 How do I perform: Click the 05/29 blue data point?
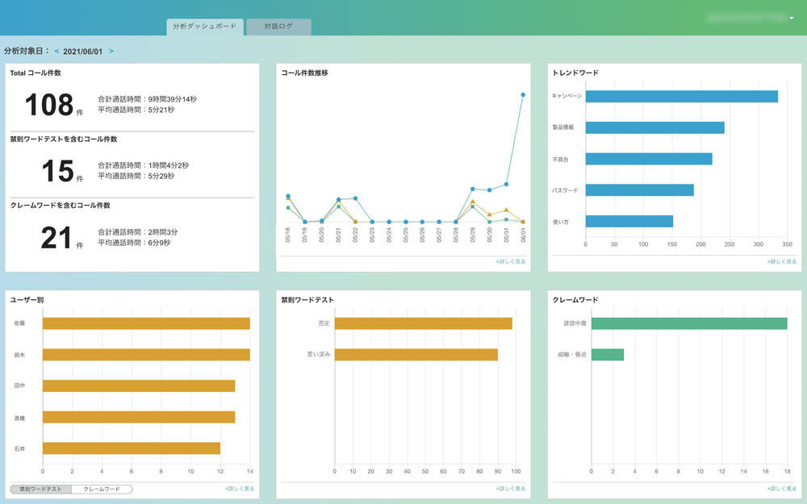point(472,190)
